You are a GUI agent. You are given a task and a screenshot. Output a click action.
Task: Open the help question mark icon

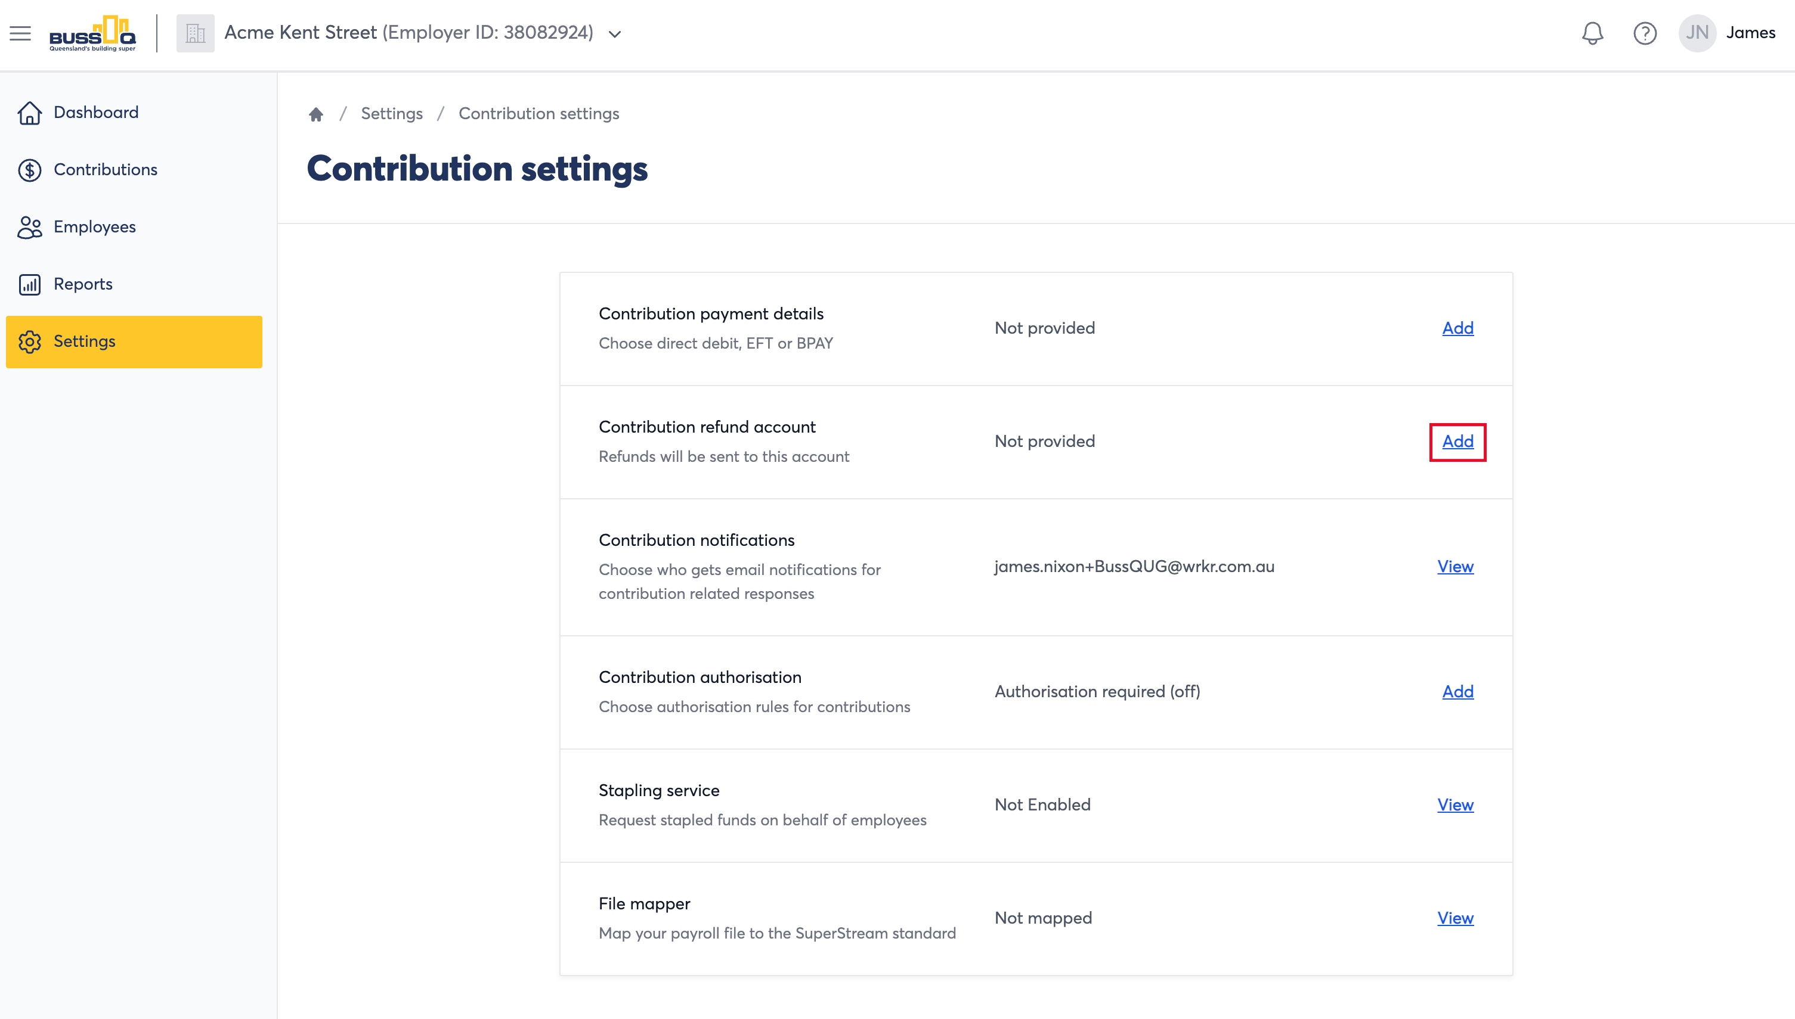[x=1645, y=33]
